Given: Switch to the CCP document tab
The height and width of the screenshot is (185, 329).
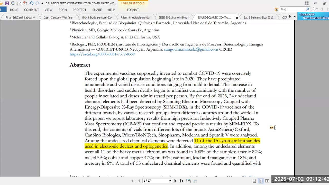Looking at the screenshot, I should tap(285, 17).
